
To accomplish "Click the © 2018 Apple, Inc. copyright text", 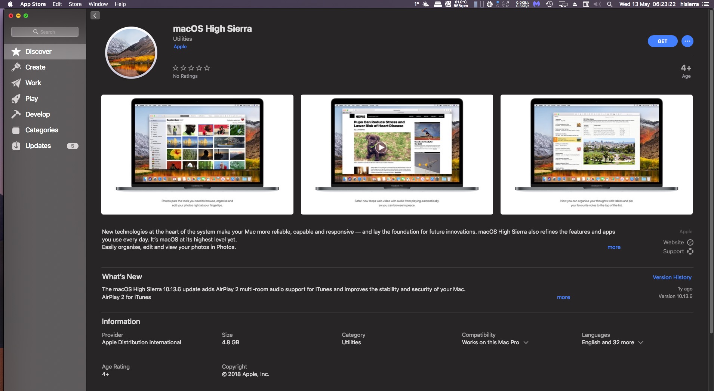I will [x=245, y=374].
